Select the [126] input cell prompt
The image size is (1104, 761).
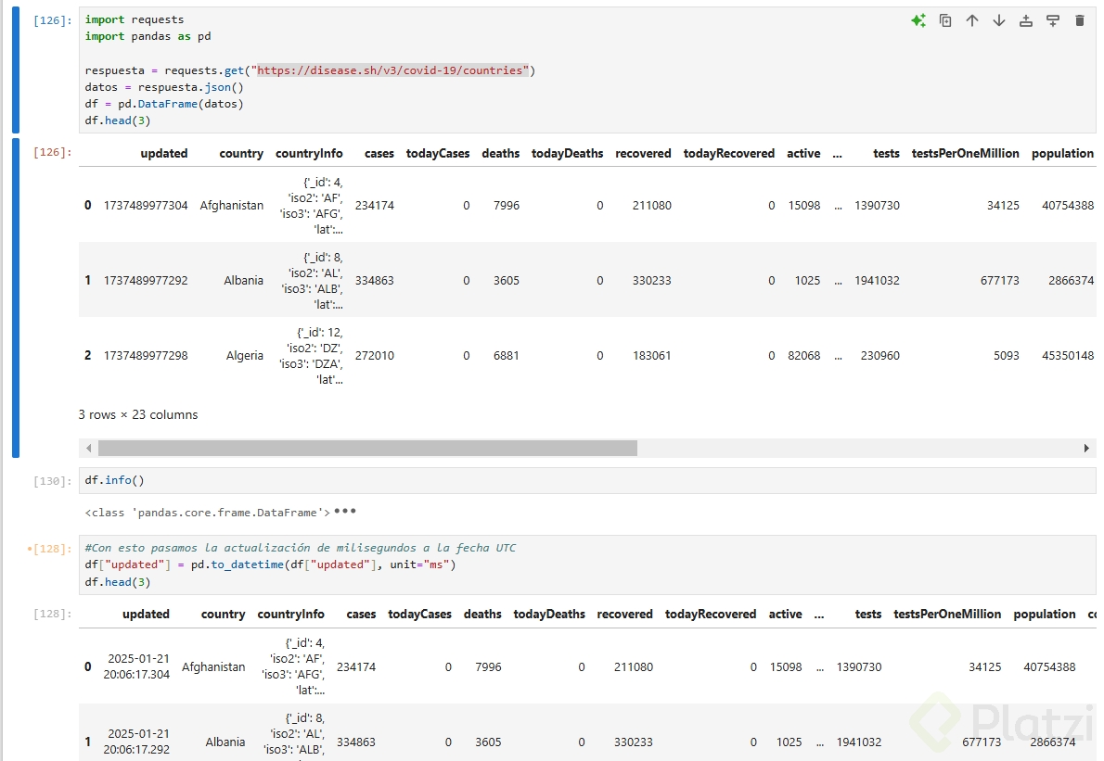tap(50, 19)
